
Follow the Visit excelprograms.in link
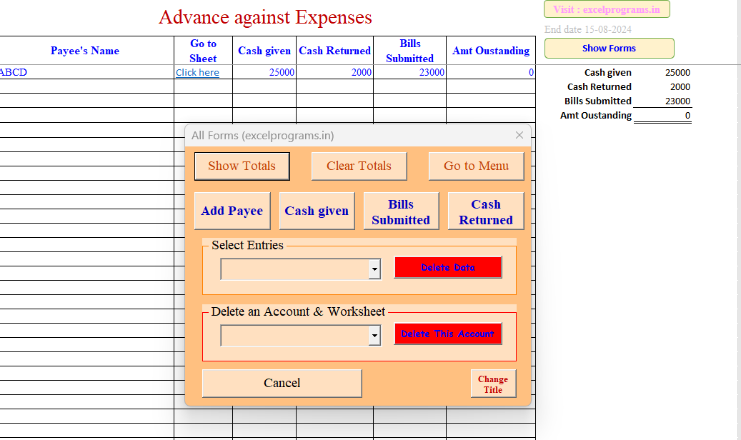click(606, 9)
